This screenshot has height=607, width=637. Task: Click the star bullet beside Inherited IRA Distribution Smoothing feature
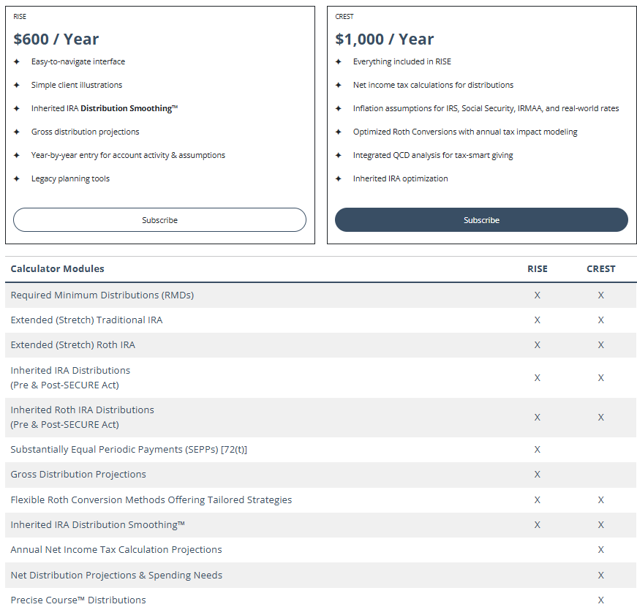click(17, 108)
